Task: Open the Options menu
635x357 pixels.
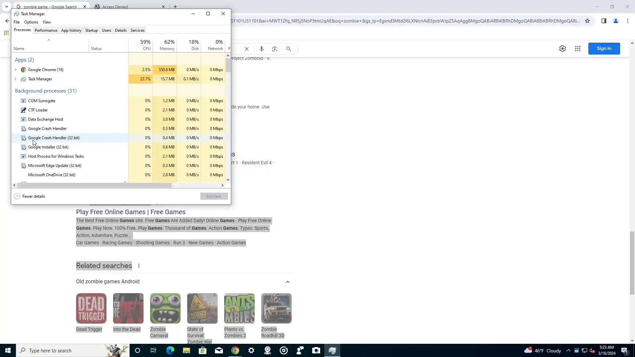Action: 31,22
